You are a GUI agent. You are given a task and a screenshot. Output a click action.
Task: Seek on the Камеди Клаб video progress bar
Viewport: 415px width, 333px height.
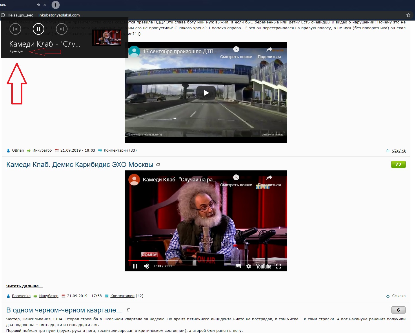coord(206,260)
